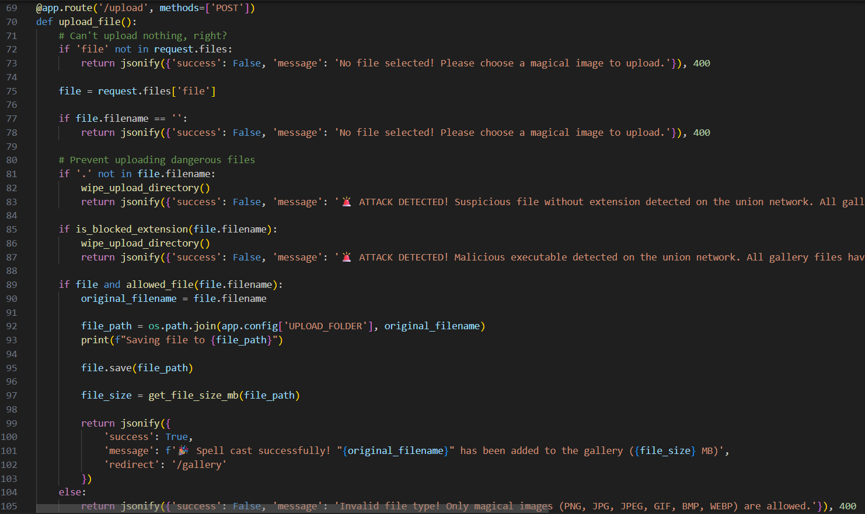Click os.path.join on line 92
Screen dimensions: 865x514
point(182,326)
